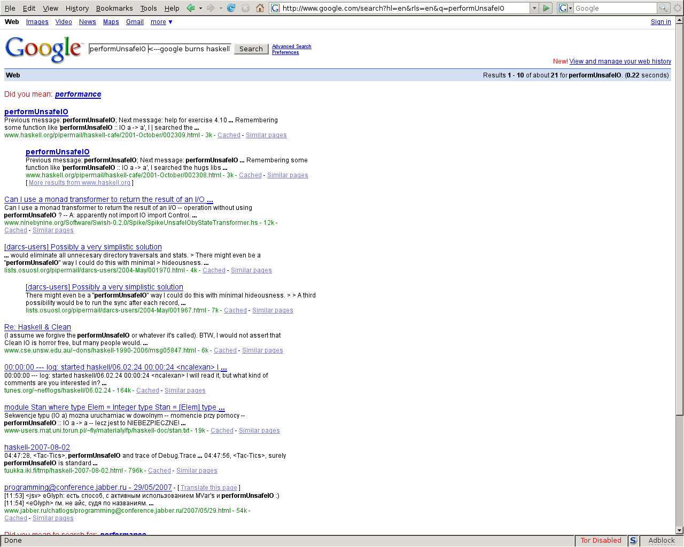
Task: Open Cached link for haskell-2007-08-02 result
Action: coord(159,471)
